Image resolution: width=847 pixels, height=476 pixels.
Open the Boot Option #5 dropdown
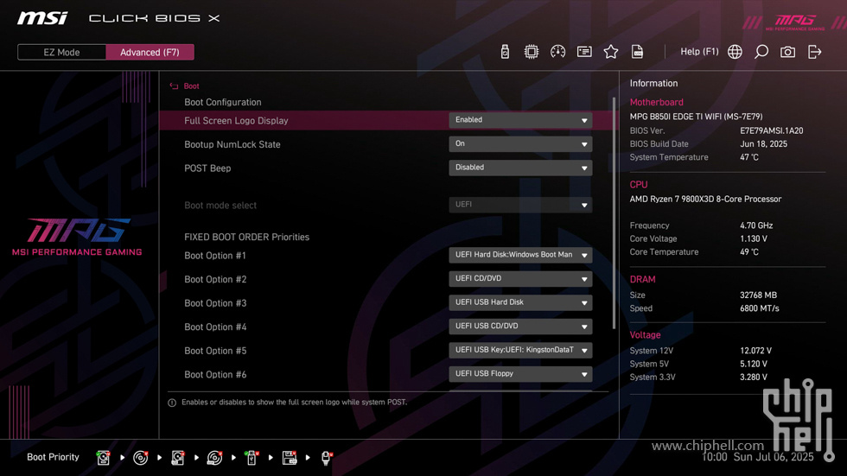click(520, 350)
